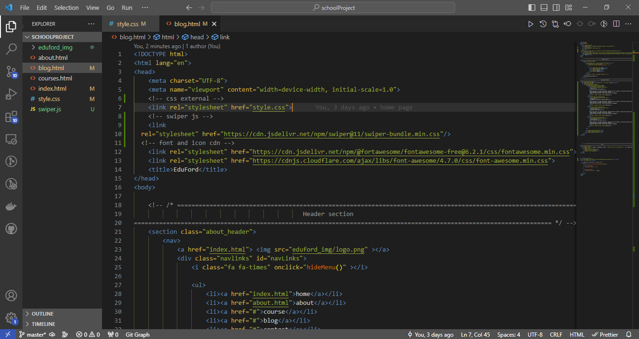Open Explorer views and more actions ellipsis
This screenshot has width=639, height=339.
point(91,24)
